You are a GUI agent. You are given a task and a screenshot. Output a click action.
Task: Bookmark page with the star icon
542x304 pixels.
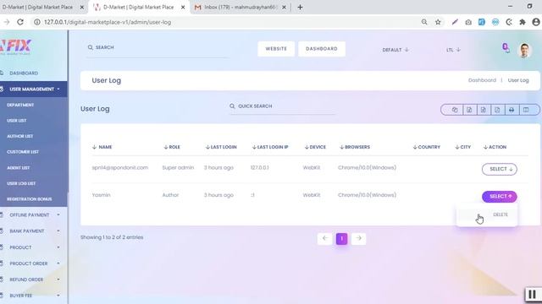click(438, 22)
